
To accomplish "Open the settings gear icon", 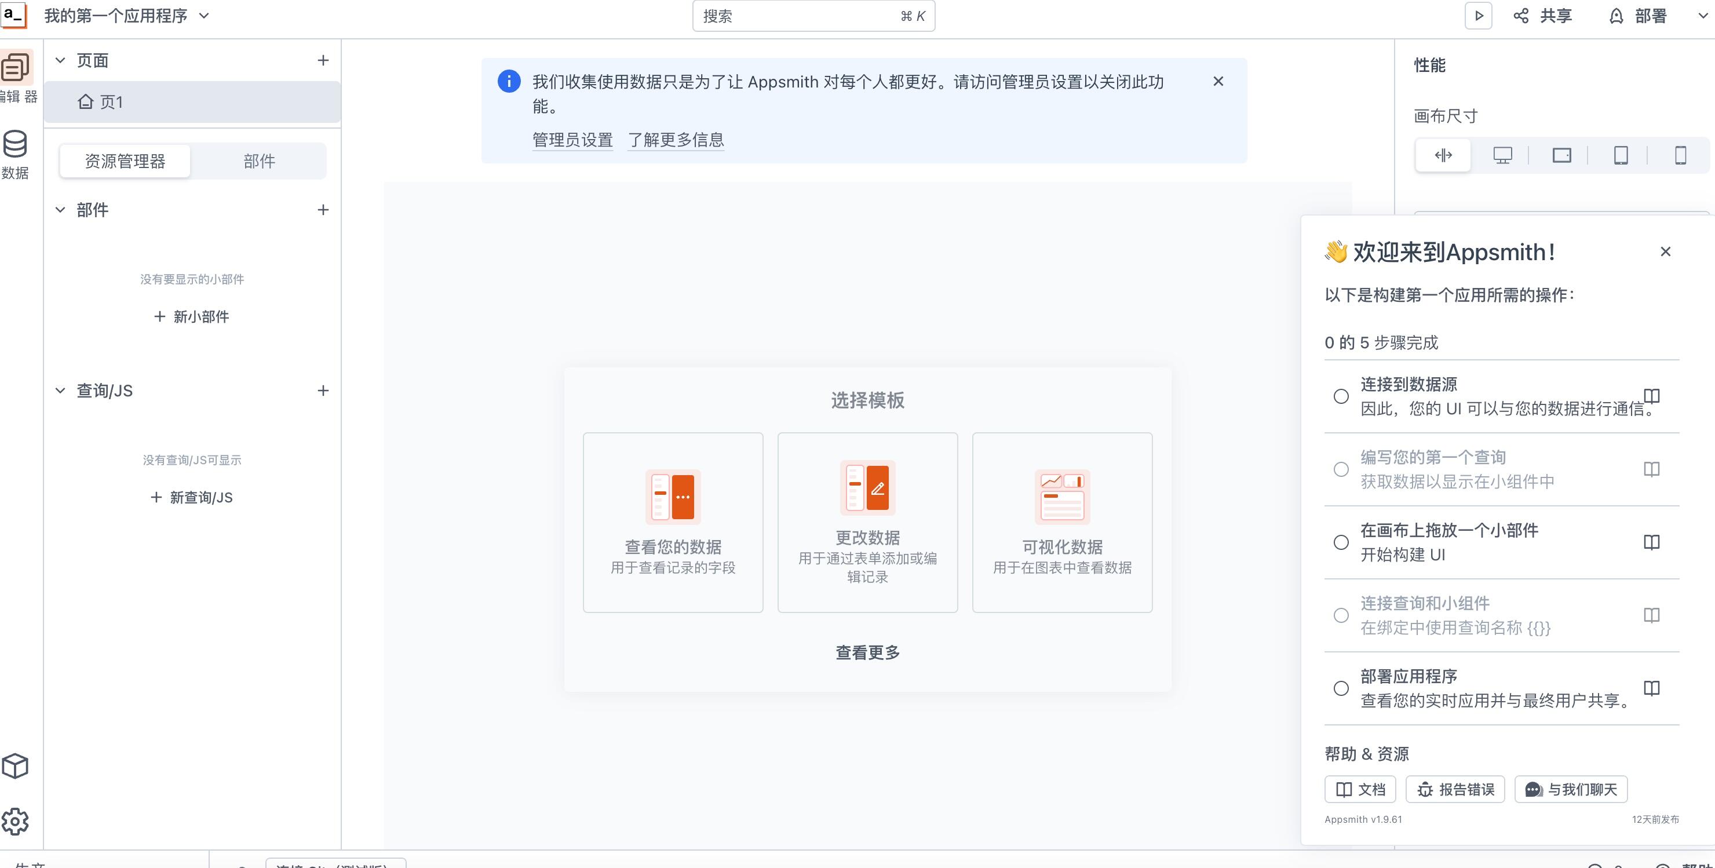I will 15,822.
